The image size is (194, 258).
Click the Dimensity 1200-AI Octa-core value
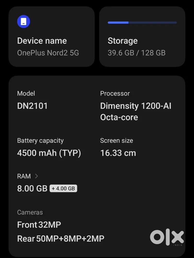136,111
